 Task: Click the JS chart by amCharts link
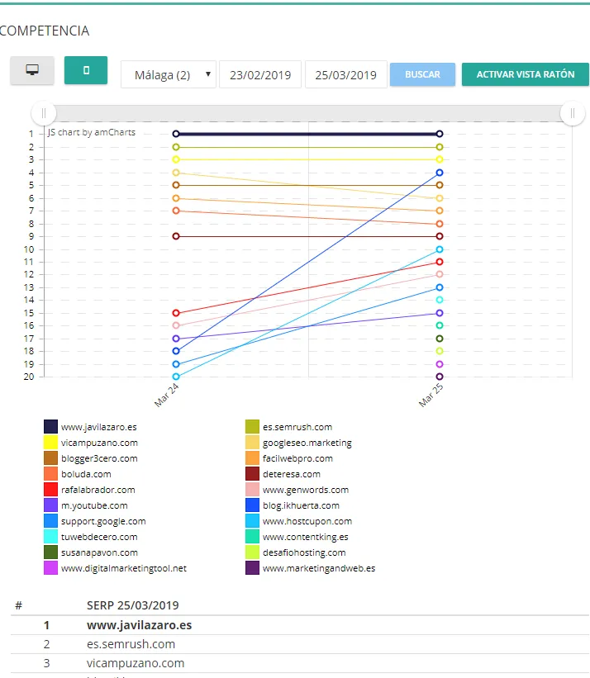tap(91, 132)
